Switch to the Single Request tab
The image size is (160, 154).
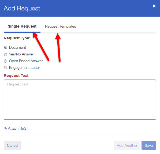pos(22,26)
